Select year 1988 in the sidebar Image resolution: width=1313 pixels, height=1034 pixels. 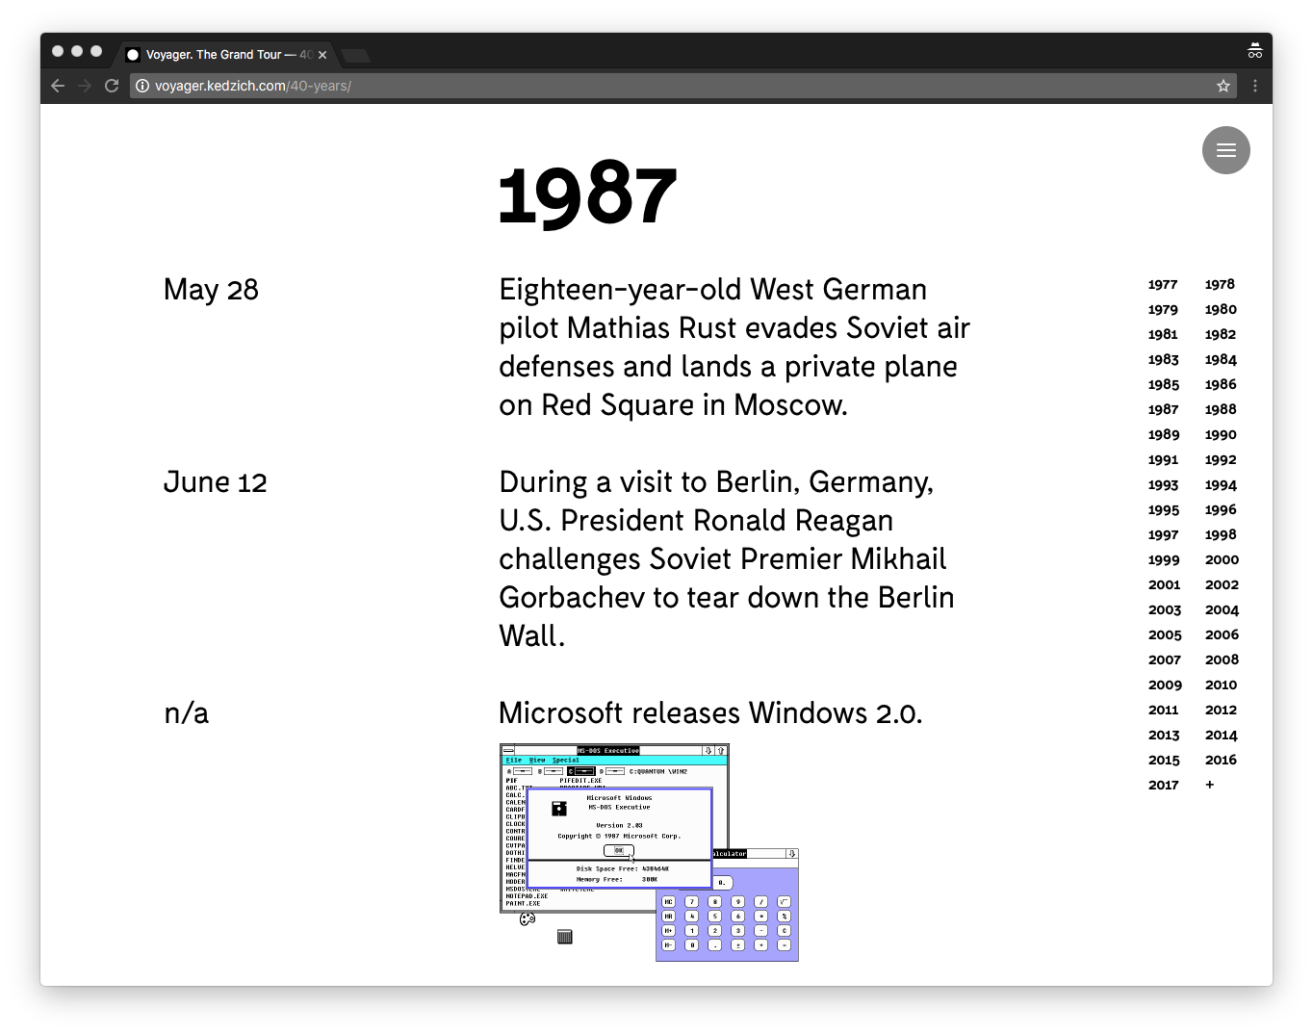click(1220, 409)
